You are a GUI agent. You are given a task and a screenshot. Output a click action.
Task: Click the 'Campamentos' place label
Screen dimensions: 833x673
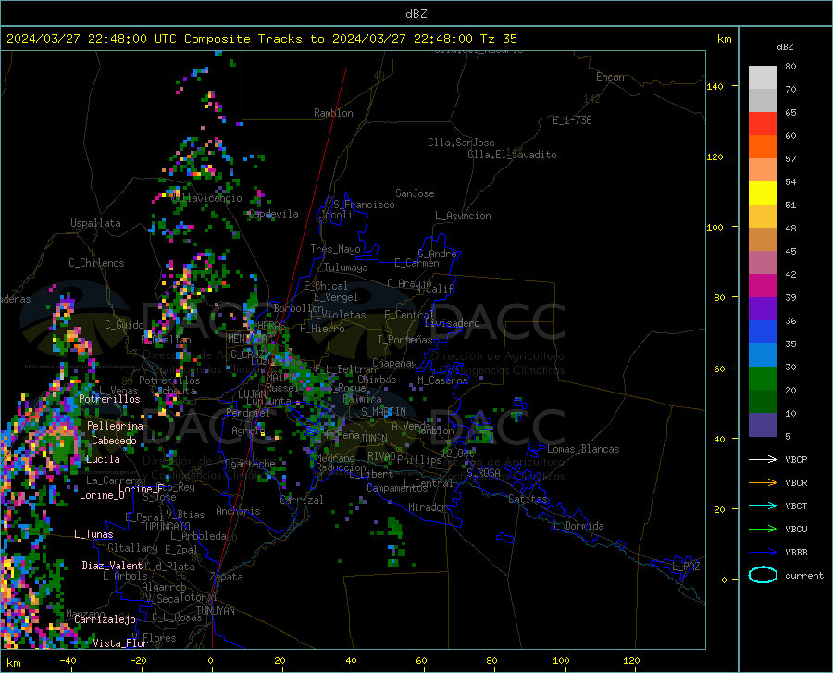[397, 488]
